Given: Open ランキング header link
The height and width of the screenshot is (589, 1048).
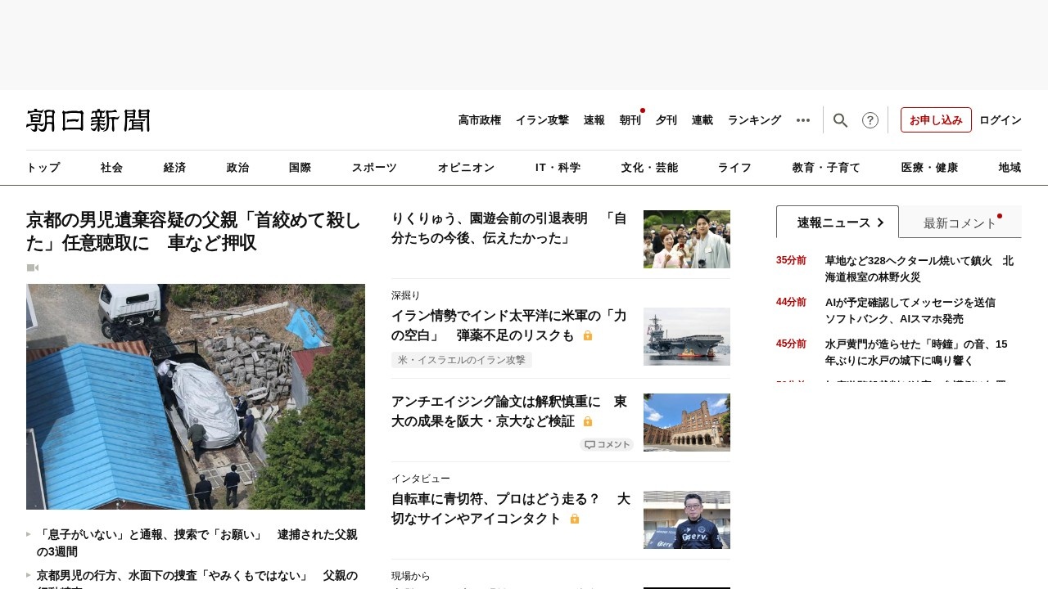Looking at the screenshot, I should [x=754, y=120].
